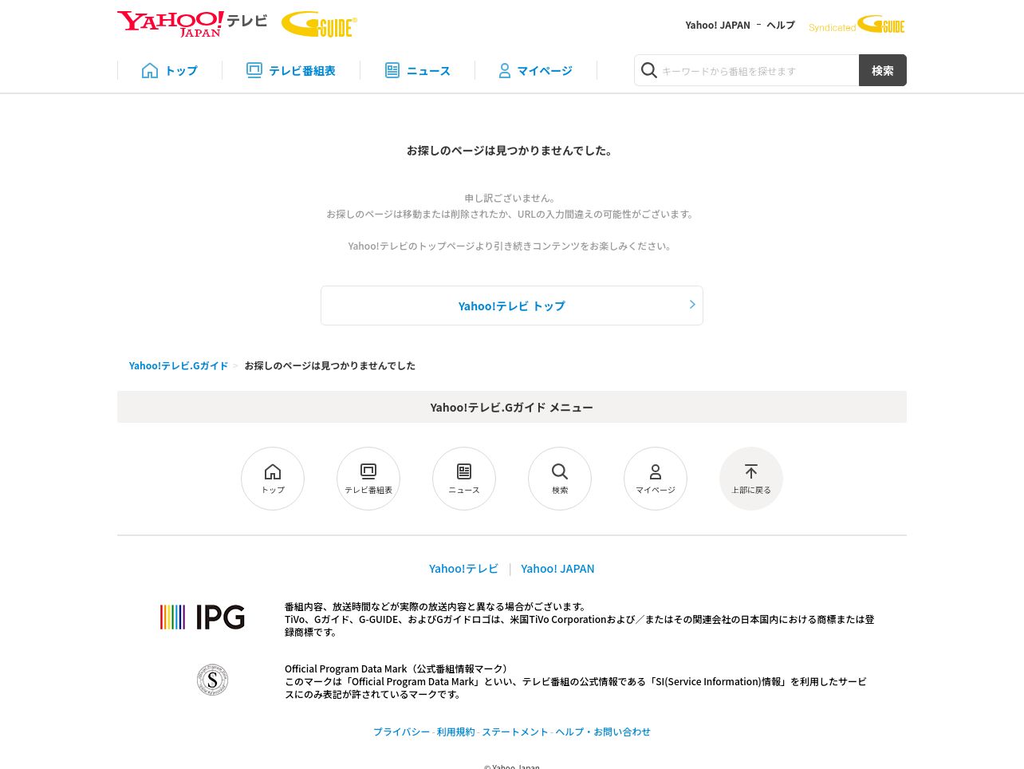Click the Yahoo! JAPAN header link
Screen dimensions: 1024x769
pyautogui.click(x=718, y=25)
